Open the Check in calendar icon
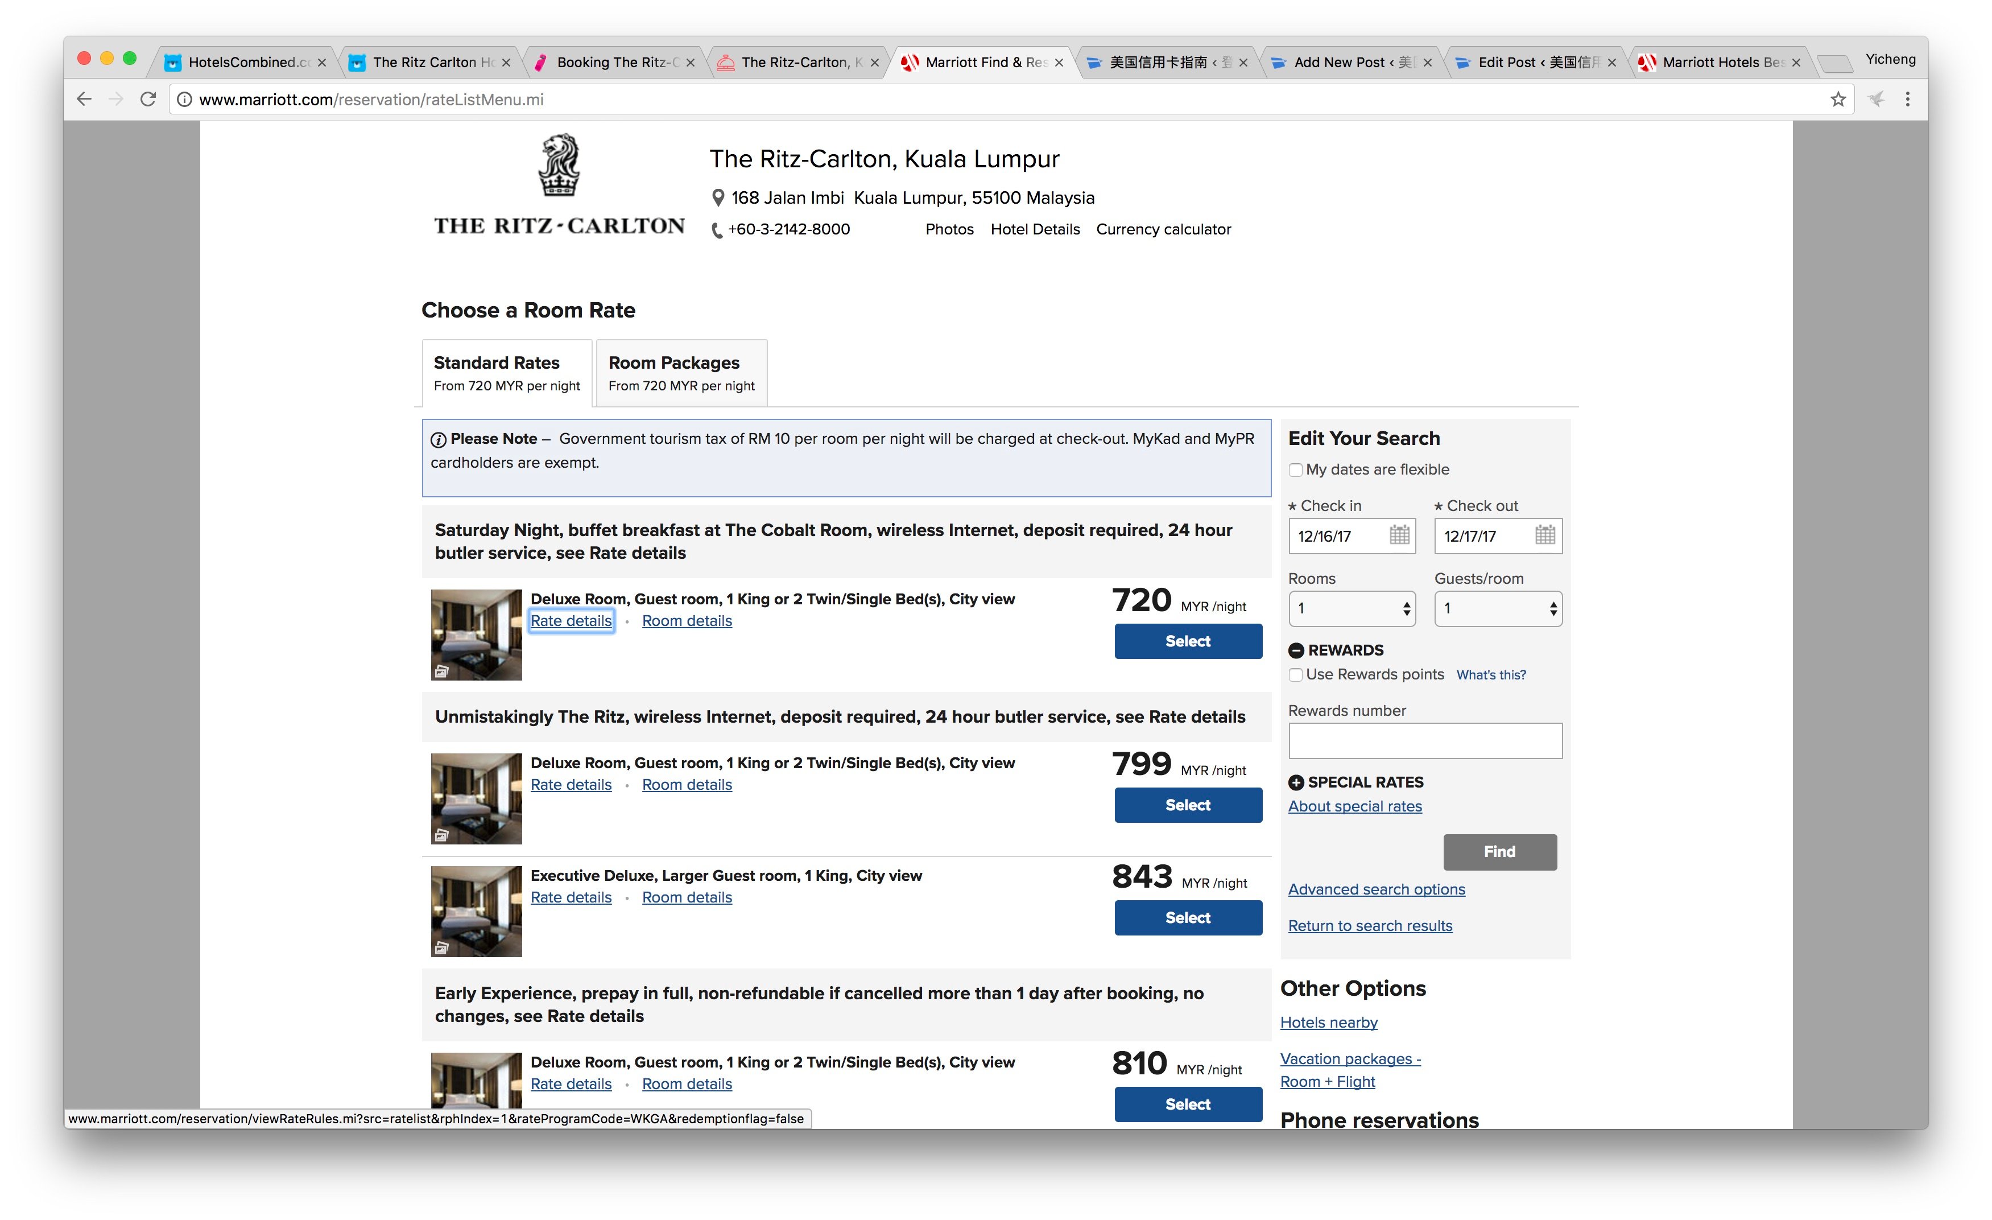Image resolution: width=1992 pixels, height=1220 pixels. (1399, 534)
